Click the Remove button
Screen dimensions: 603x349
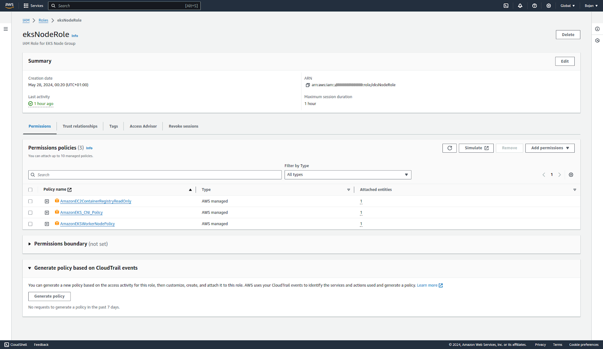click(510, 148)
